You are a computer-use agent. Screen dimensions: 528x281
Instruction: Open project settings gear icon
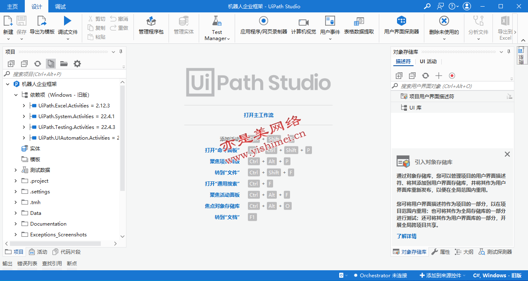pos(77,64)
